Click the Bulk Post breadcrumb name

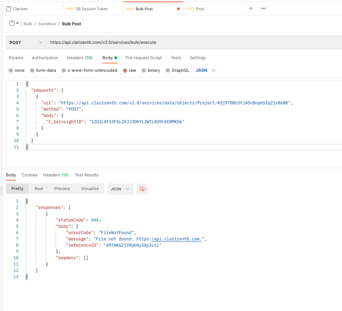pos(71,24)
